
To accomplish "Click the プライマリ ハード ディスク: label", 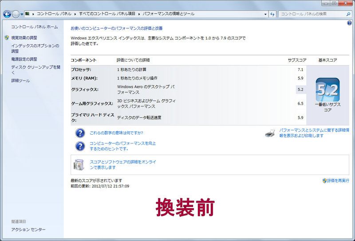I will pyautogui.click(x=93, y=117).
